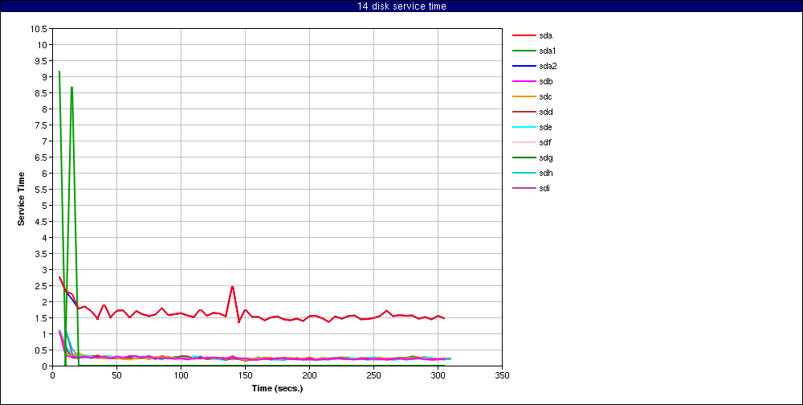Click the 'Service Time' y-axis label
Screen dimensions: 803x405
pyautogui.click(x=22, y=198)
